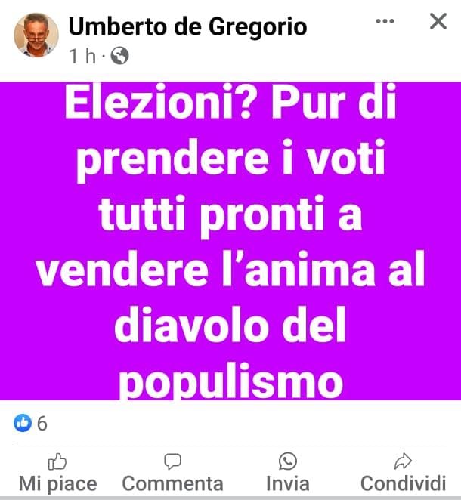Close the post with the X icon

coord(438,21)
